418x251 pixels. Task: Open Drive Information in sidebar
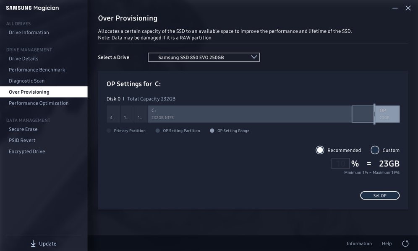[29, 33]
